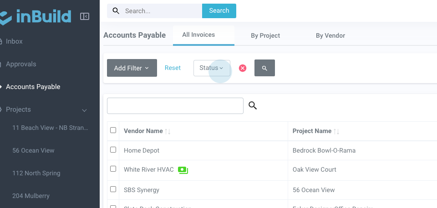Viewport: 437px width, 208px height.
Task: Collapse the Projects section chevron
Action: pyautogui.click(x=84, y=110)
